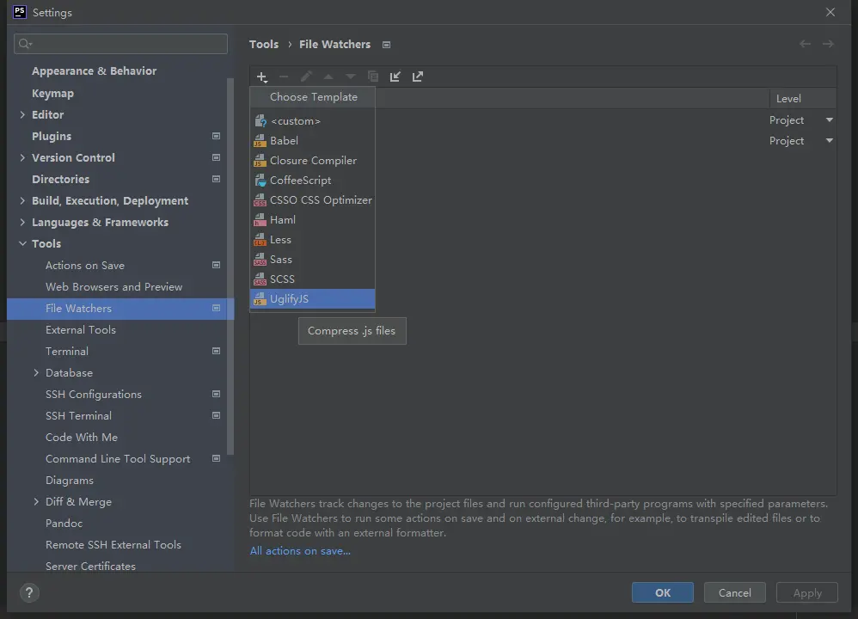Collapse the Tools section
This screenshot has width=858, height=619.
[22, 243]
